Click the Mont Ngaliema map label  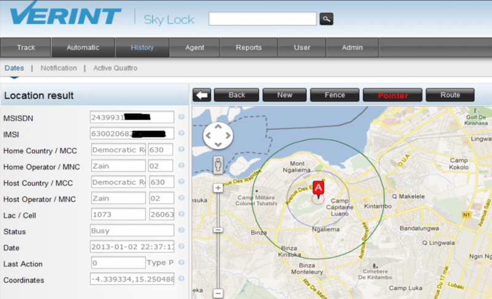point(297,167)
